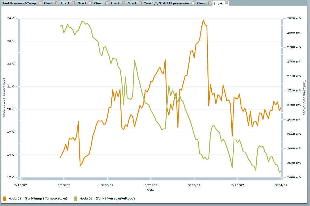The image size is (310, 206).
Task: Close the first Chart tab after TankPressure&Temp
Action: click(x=57, y=3)
